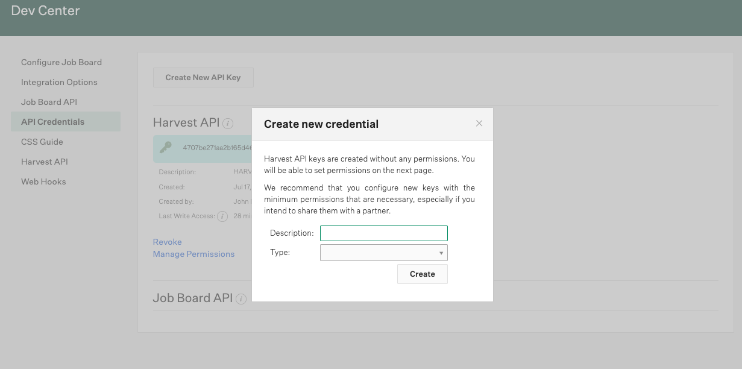This screenshot has height=369, width=742.
Task: Click the Create button
Action: 423,274
